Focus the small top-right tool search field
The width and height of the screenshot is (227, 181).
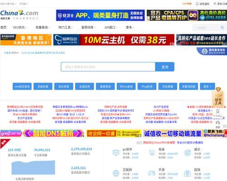[x=206, y=28]
